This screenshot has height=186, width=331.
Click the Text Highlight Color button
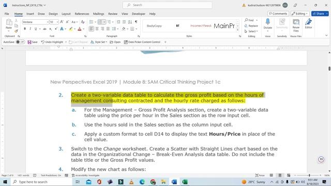71,29
